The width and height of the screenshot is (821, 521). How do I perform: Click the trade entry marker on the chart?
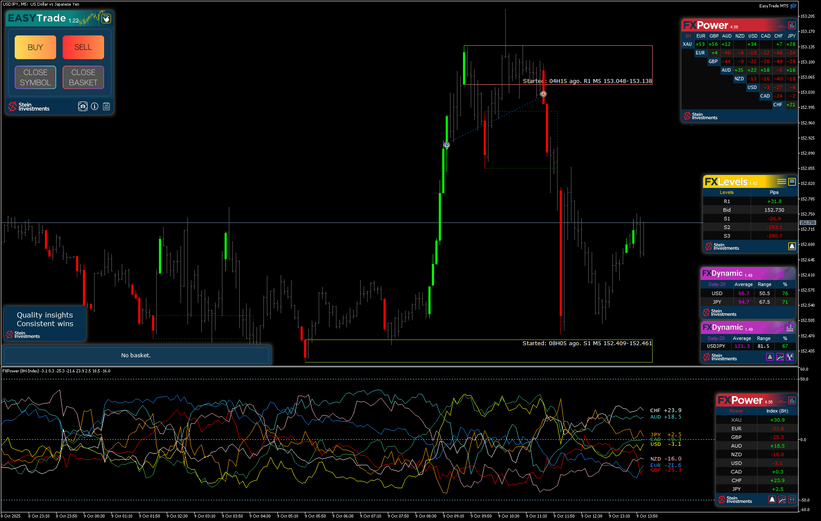(447, 145)
